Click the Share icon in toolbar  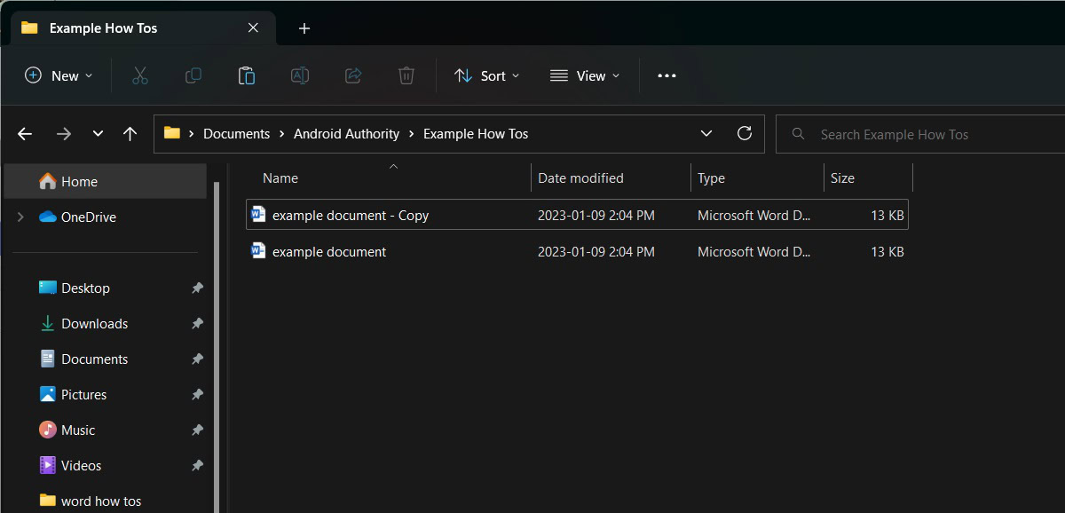(x=353, y=76)
